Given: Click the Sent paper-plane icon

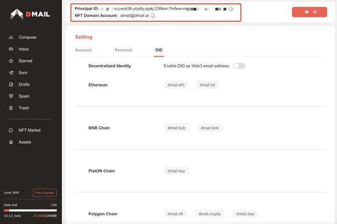Looking at the screenshot, I should pyautogui.click(x=11, y=73).
